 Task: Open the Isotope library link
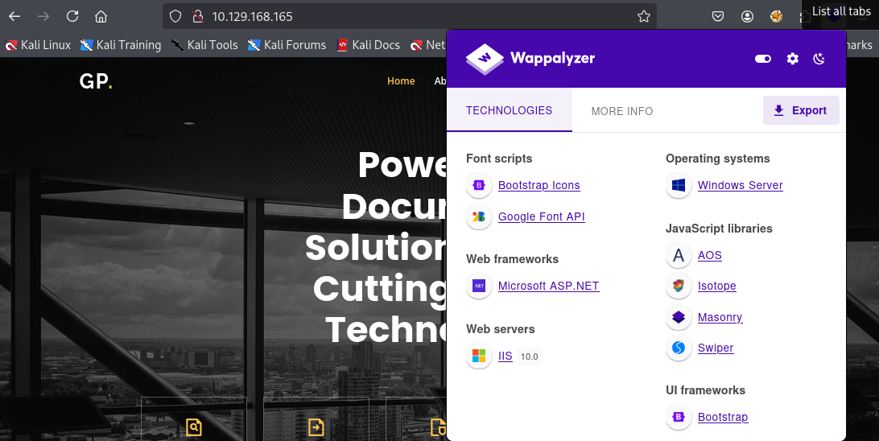[716, 286]
